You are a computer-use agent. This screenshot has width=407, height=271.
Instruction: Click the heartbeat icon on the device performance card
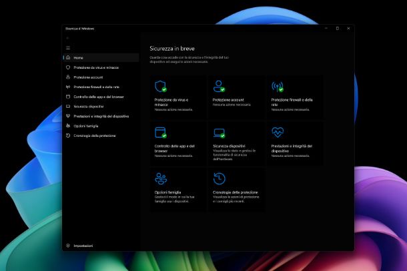tap(278, 132)
